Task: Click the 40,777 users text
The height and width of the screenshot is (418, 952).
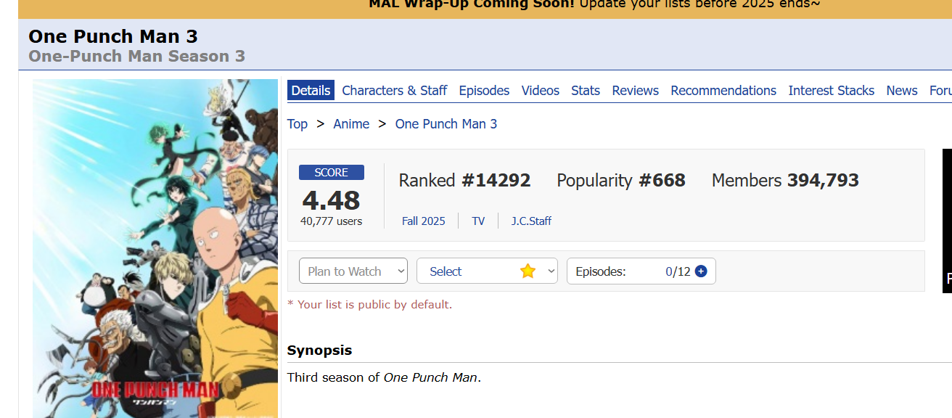Action: pyautogui.click(x=332, y=221)
